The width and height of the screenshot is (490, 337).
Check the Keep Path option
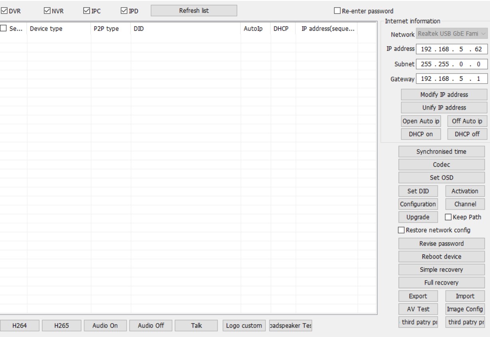click(x=448, y=217)
